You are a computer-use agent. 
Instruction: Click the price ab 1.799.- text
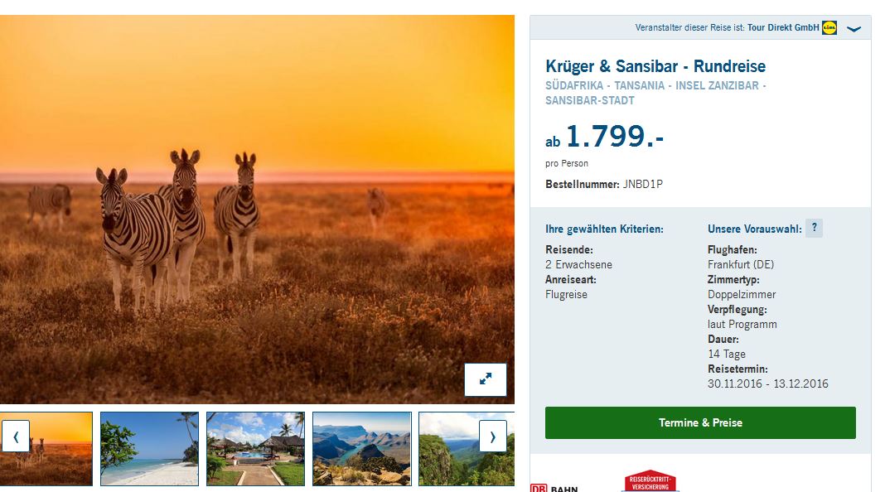[x=604, y=137]
